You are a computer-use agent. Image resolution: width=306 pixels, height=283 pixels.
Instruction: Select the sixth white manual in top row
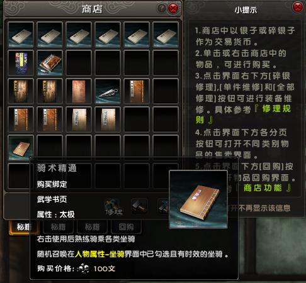point(166,35)
